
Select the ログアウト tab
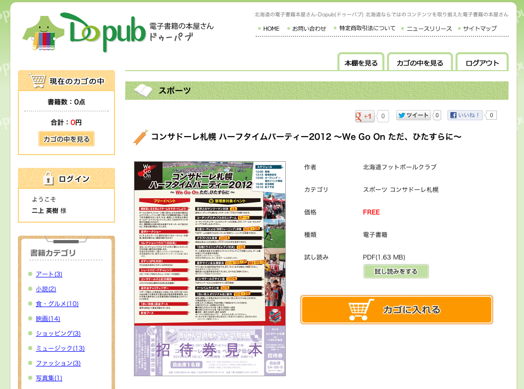[x=482, y=63]
